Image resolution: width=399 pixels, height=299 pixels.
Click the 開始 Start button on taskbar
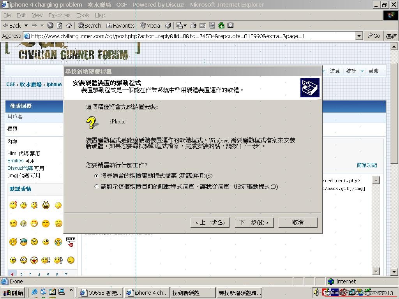coord(13,293)
